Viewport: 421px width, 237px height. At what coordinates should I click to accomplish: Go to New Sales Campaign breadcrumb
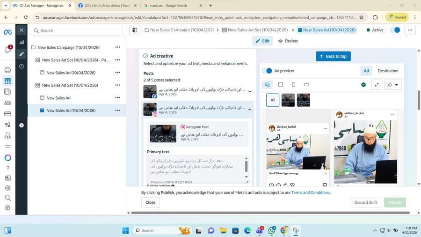click(179, 30)
